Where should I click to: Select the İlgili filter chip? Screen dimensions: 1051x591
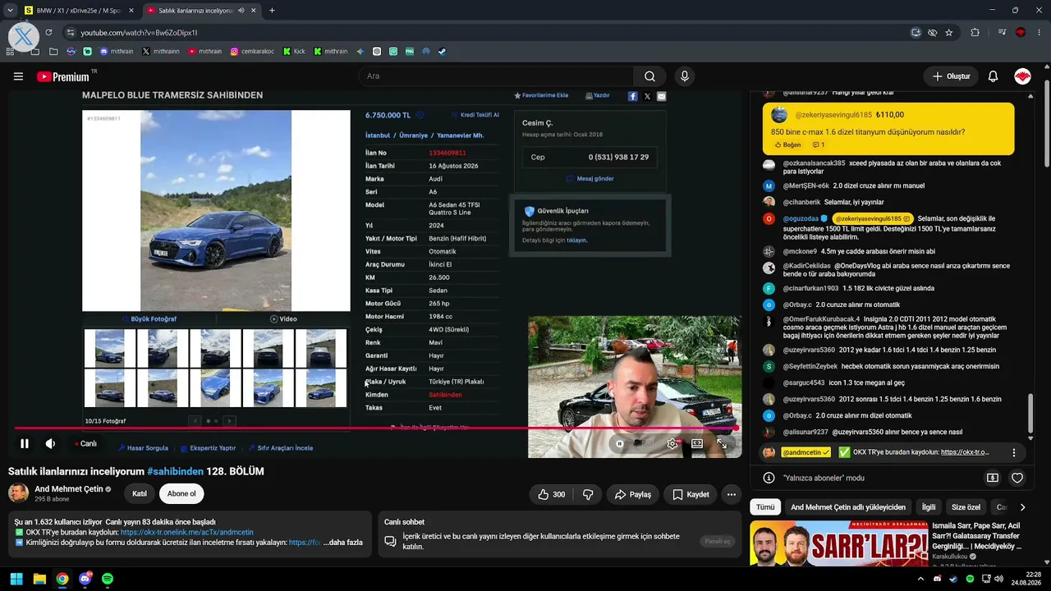click(929, 507)
